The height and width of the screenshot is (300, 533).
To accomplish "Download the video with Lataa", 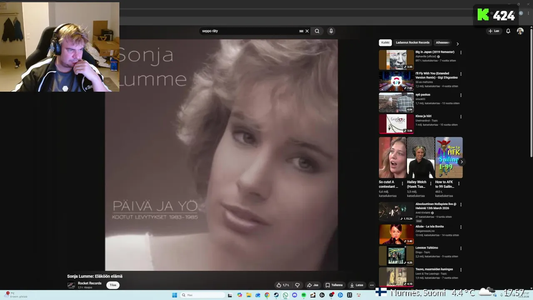I will 356,285.
